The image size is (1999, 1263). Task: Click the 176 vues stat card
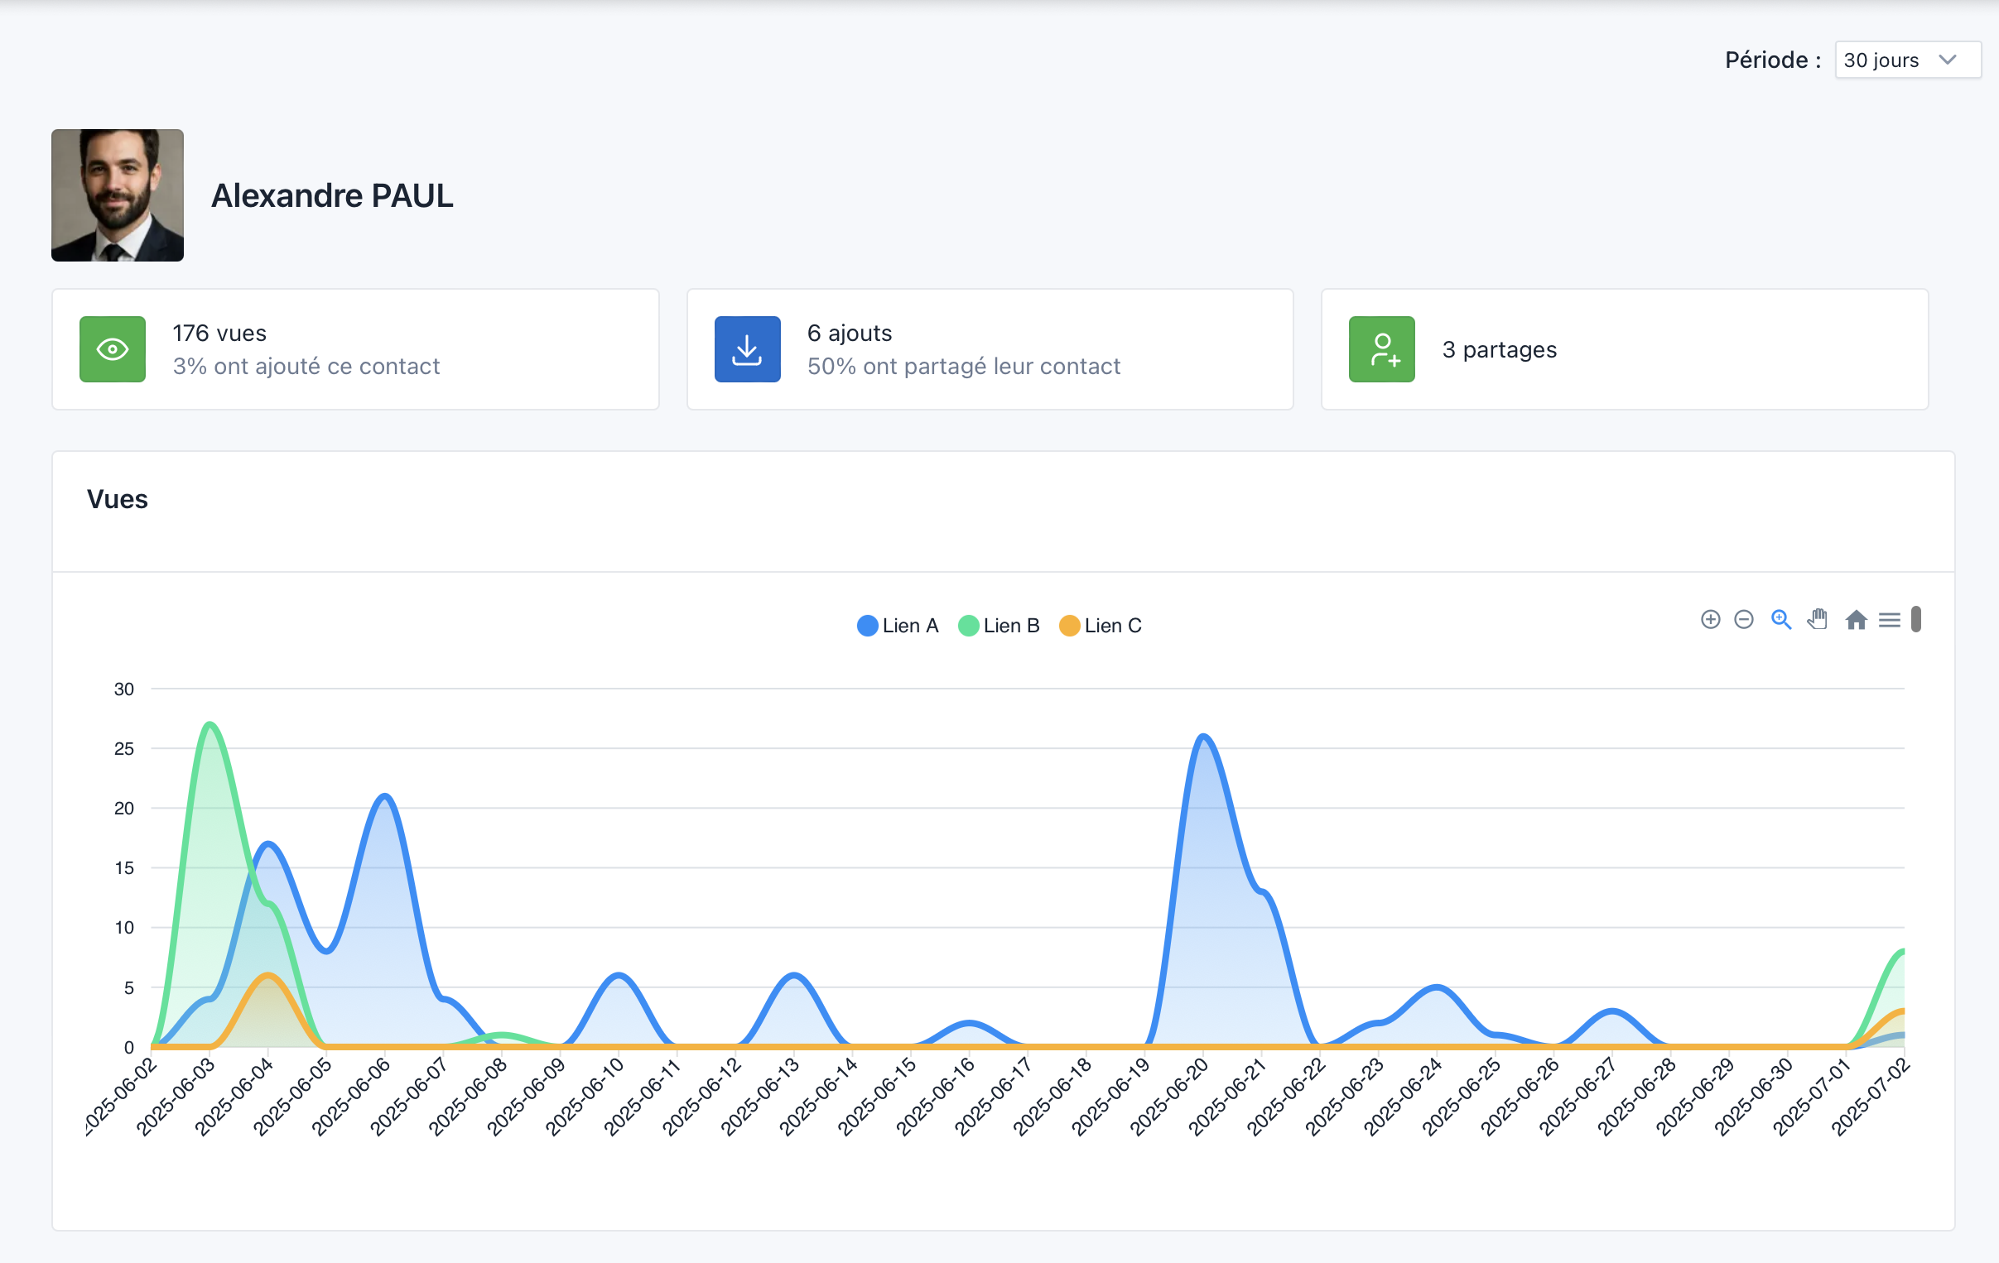tap(355, 349)
